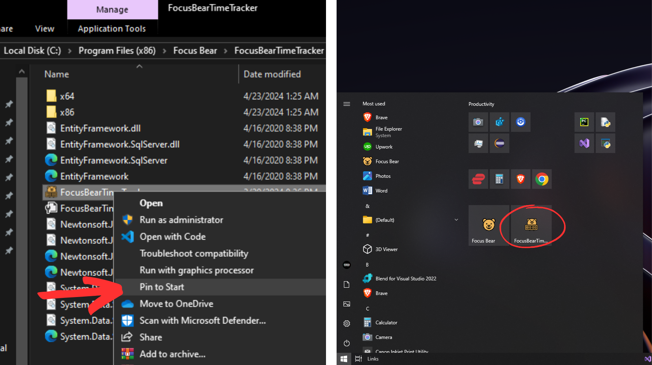Screen dimensions: 652x365
Task: Open Settings gear in Start sidebar
Action: [x=347, y=323]
